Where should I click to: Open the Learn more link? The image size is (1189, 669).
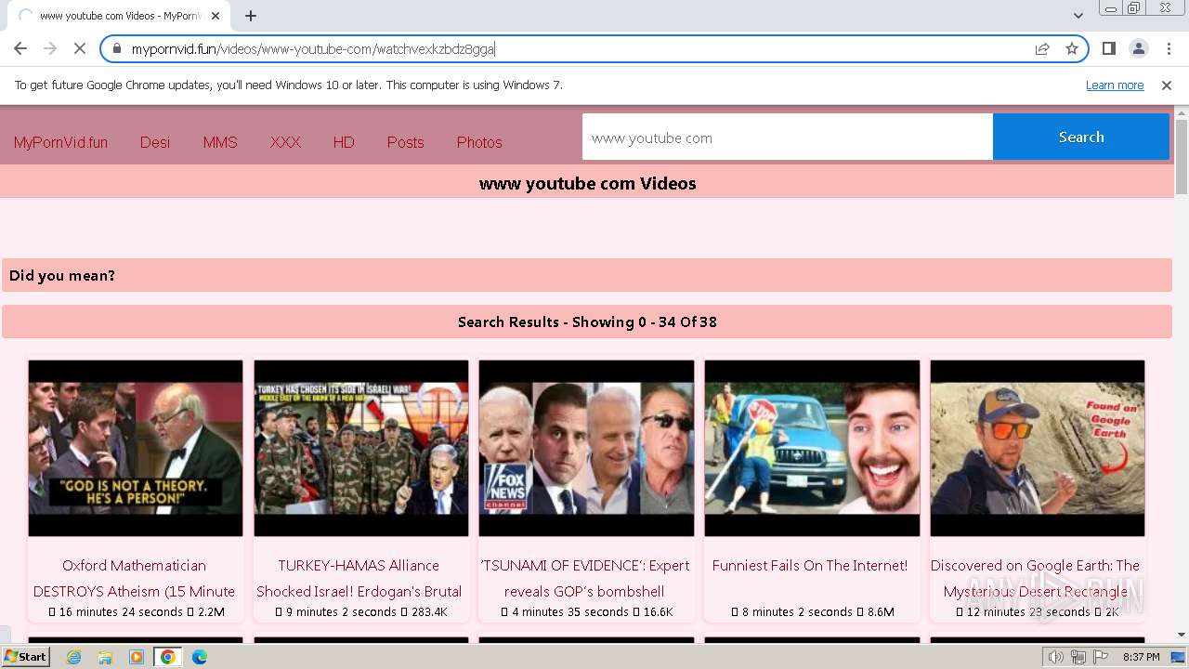click(1115, 85)
